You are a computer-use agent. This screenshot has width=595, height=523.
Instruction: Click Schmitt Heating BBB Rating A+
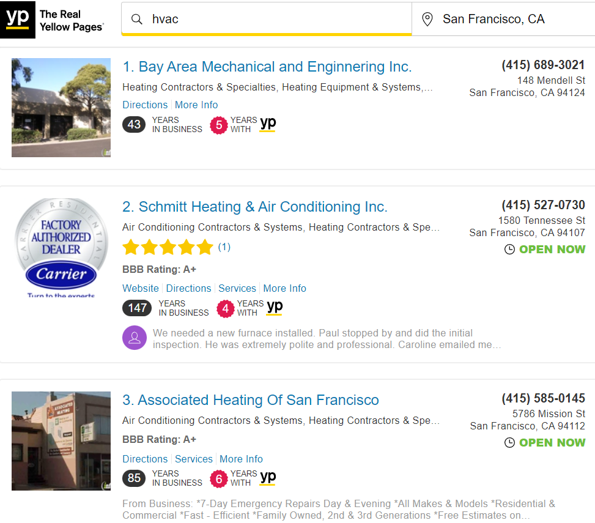(x=159, y=270)
